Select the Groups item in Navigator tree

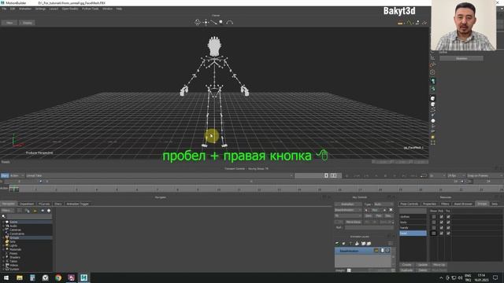point(14,237)
